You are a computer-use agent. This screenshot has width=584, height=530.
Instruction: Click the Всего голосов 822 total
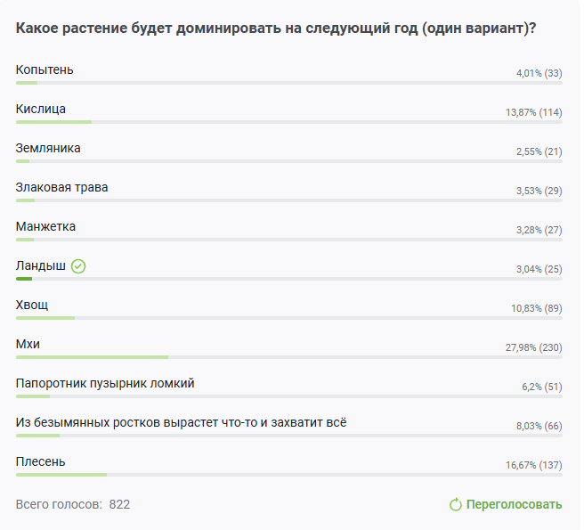click(73, 504)
